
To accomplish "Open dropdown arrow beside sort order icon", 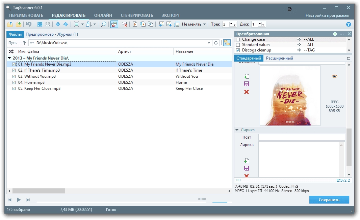I will [95, 24].
